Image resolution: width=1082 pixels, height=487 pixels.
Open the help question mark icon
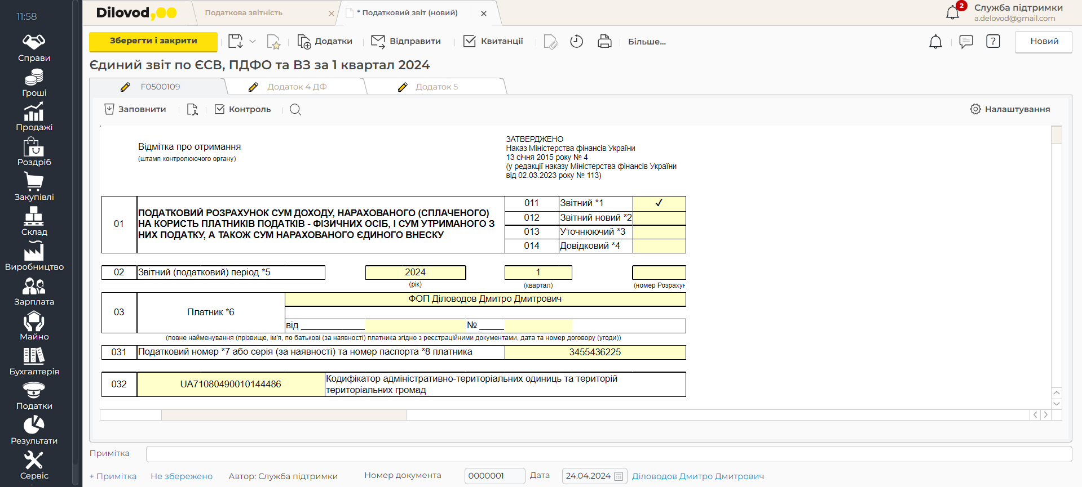click(x=993, y=42)
